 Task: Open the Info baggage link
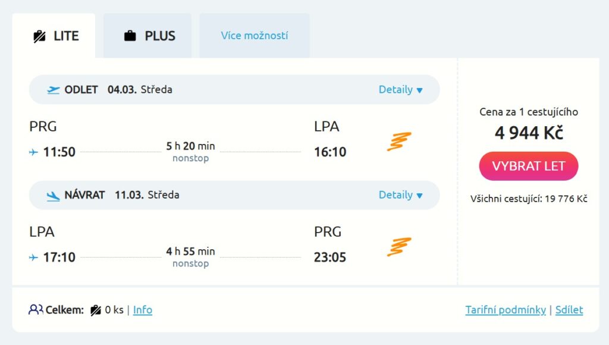tap(143, 310)
